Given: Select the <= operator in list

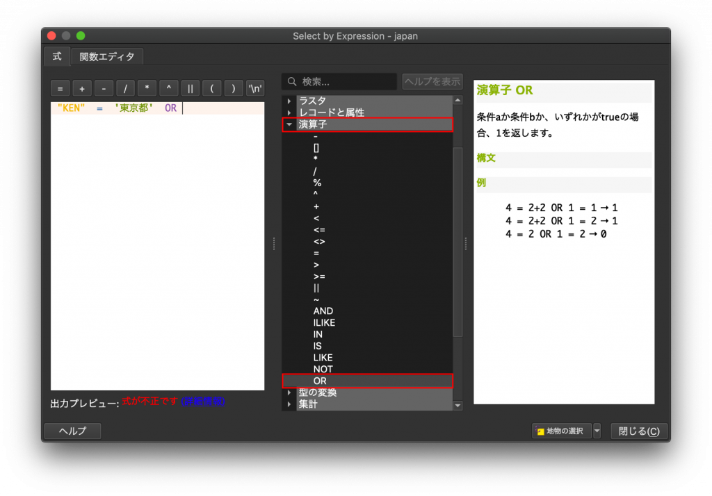Looking at the screenshot, I should [x=319, y=230].
